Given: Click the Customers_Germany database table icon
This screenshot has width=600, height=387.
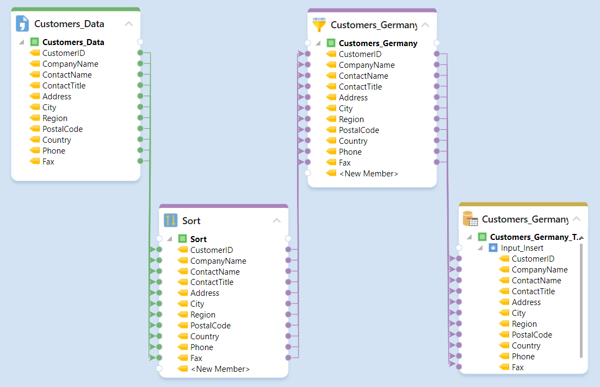Looking at the screenshot, I should 470,219.
